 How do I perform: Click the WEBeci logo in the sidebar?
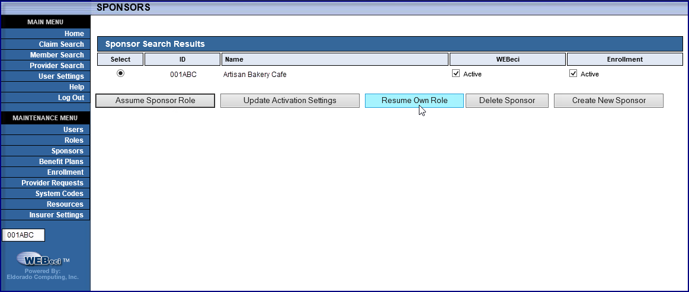[x=43, y=259]
